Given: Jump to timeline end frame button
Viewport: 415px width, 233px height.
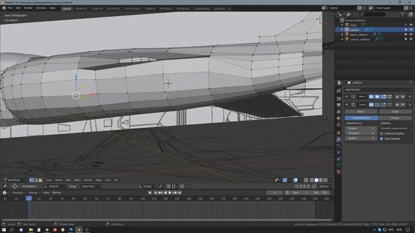Looking at the screenshot, I should click(x=180, y=193).
